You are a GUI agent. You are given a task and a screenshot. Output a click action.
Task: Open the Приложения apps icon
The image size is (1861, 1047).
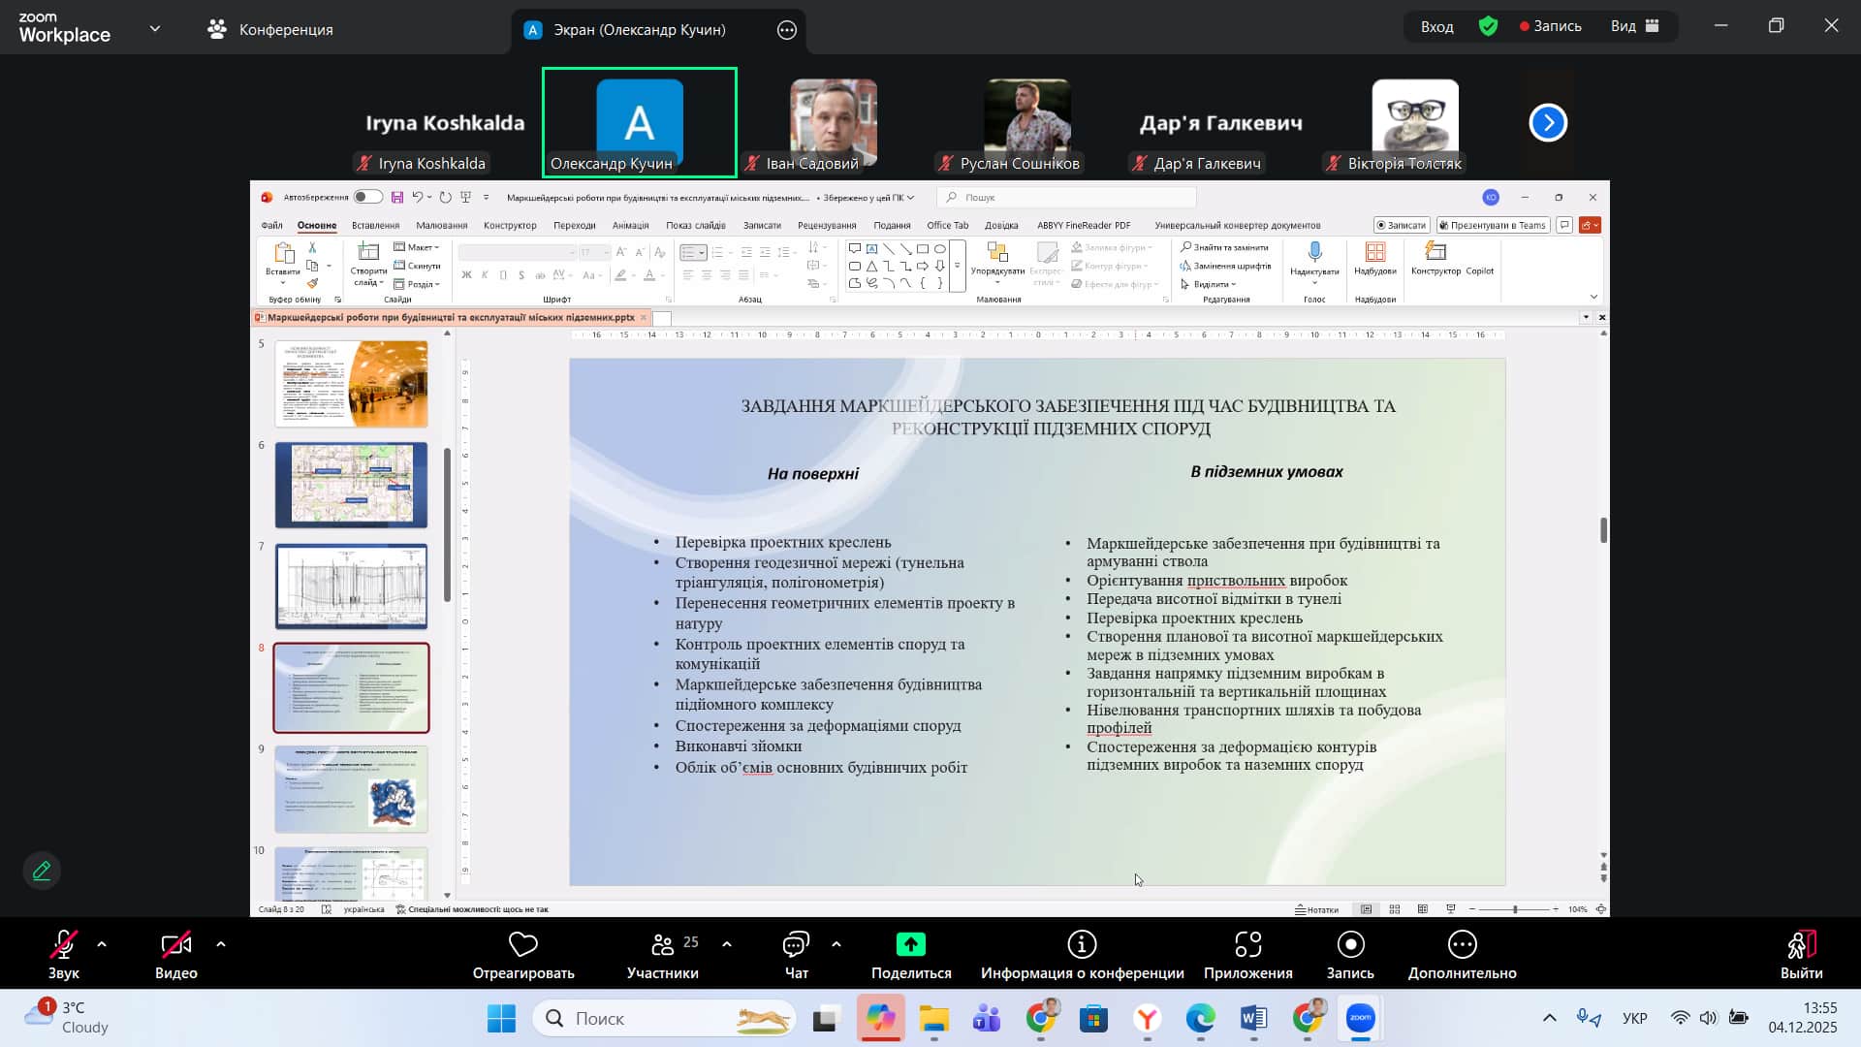[x=1247, y=944]
